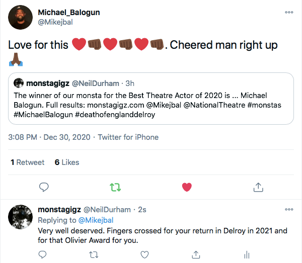View the 1 Retweet list

[28, 162]
